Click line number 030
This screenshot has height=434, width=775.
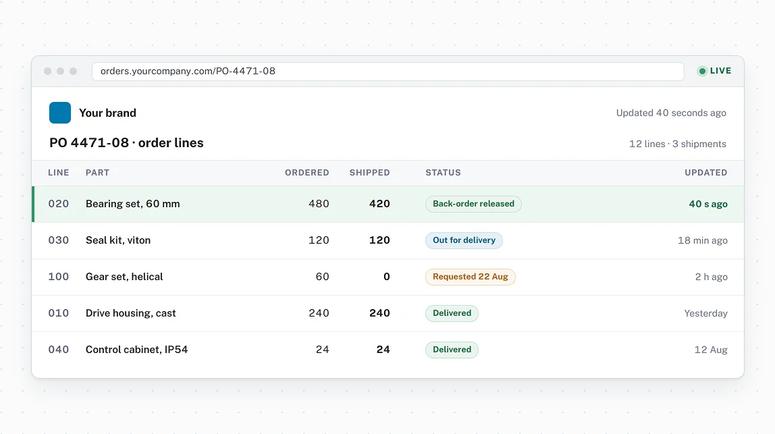tap(58, 240)
